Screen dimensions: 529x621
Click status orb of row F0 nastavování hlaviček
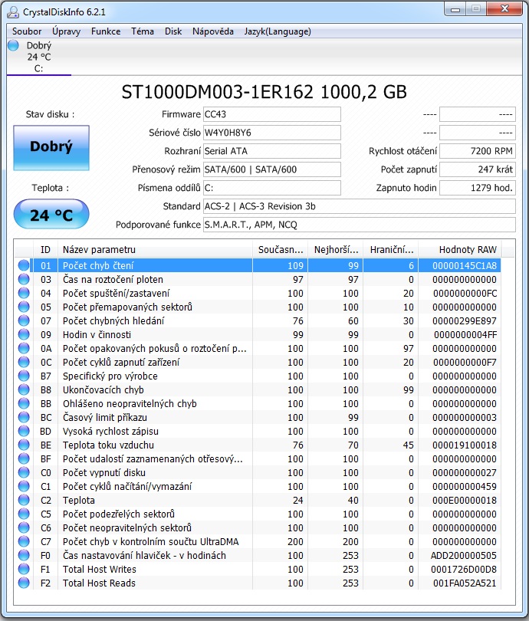(x=24, y=555)
